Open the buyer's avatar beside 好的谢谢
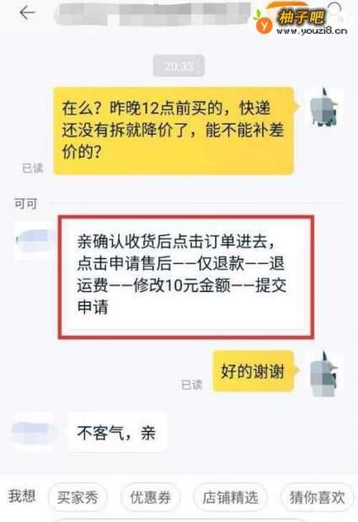 coord(324,374)
